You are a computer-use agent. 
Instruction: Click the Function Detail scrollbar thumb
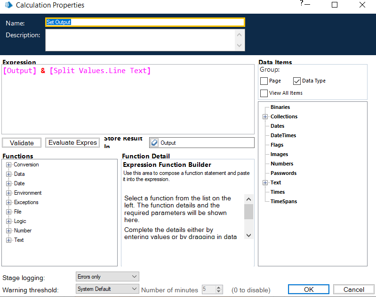[248, 212]
